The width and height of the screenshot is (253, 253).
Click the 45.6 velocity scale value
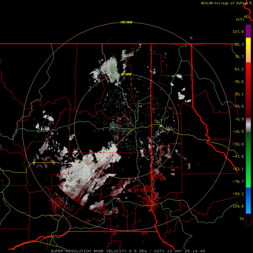coord(239,82)
